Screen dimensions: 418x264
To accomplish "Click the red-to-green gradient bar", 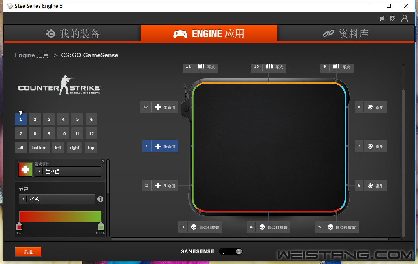I will tap(60, 217).
